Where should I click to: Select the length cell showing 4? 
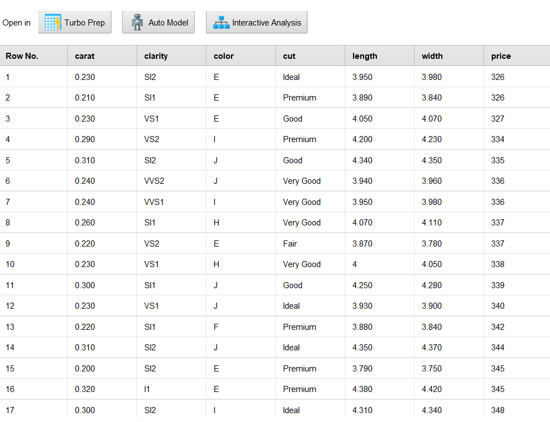click(x=380, y=264)
